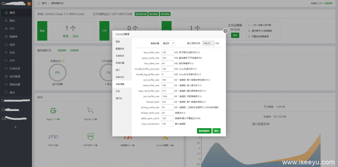338x167 pixels.
Task: Open 首页 home icon in sidebar
Action: (x=6, y=13)
